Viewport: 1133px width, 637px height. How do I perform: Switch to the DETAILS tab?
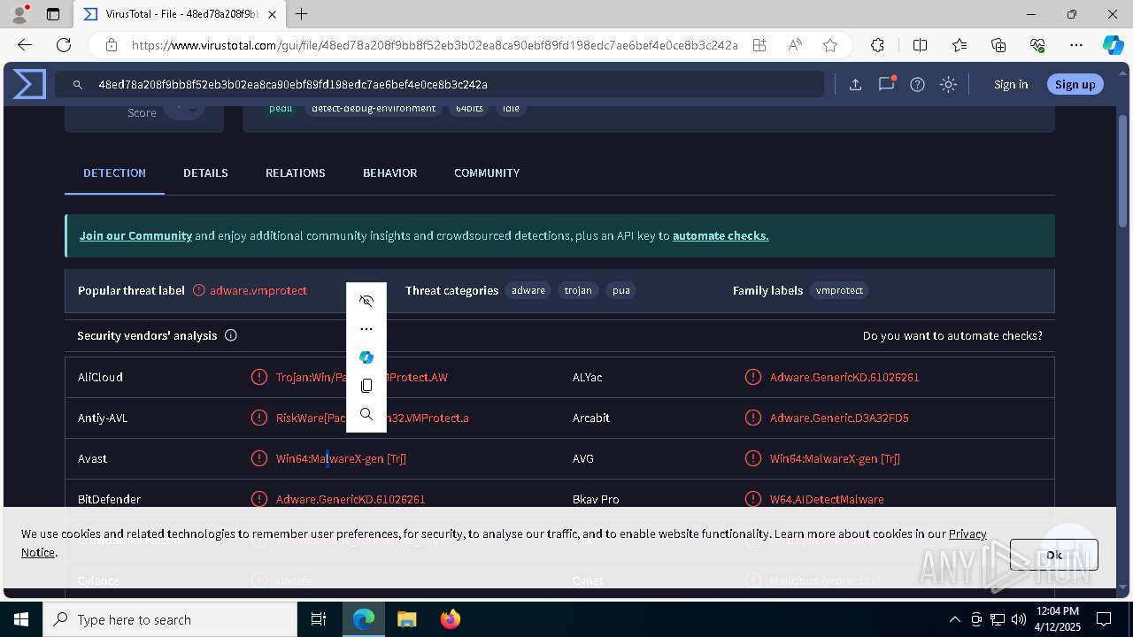205,173
